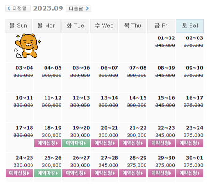This screenshot has width=207, height=184.
Task: Go to previous month with 이전달 button
Action: (x=18, y=8)
